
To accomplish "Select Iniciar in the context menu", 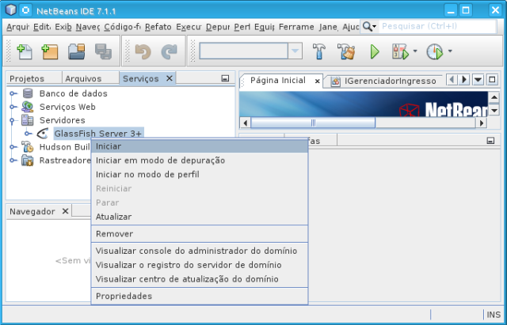I will (x=109, y=146).
